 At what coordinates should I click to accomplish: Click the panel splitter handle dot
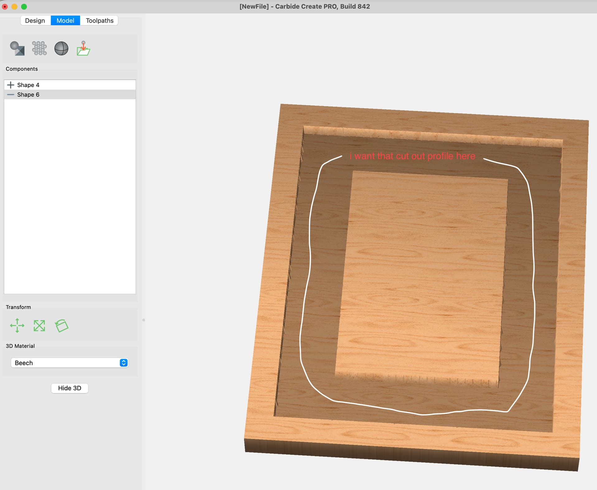144,320
